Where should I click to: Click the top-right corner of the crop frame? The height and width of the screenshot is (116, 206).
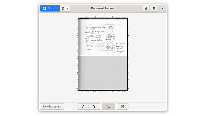127,18
